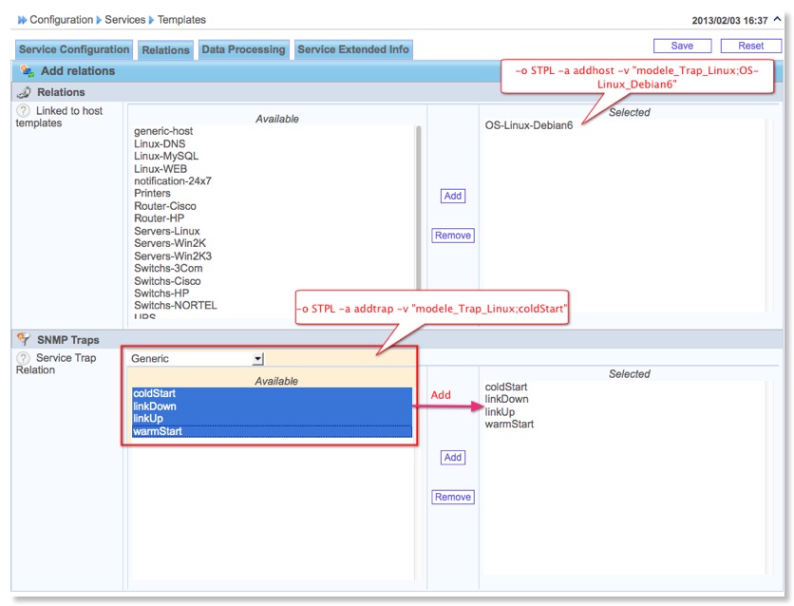Go to Service Extended Info tab
The image size is (794, 606).
[353, 49]
